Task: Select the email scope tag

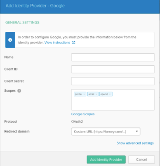Action: [91, 94]
